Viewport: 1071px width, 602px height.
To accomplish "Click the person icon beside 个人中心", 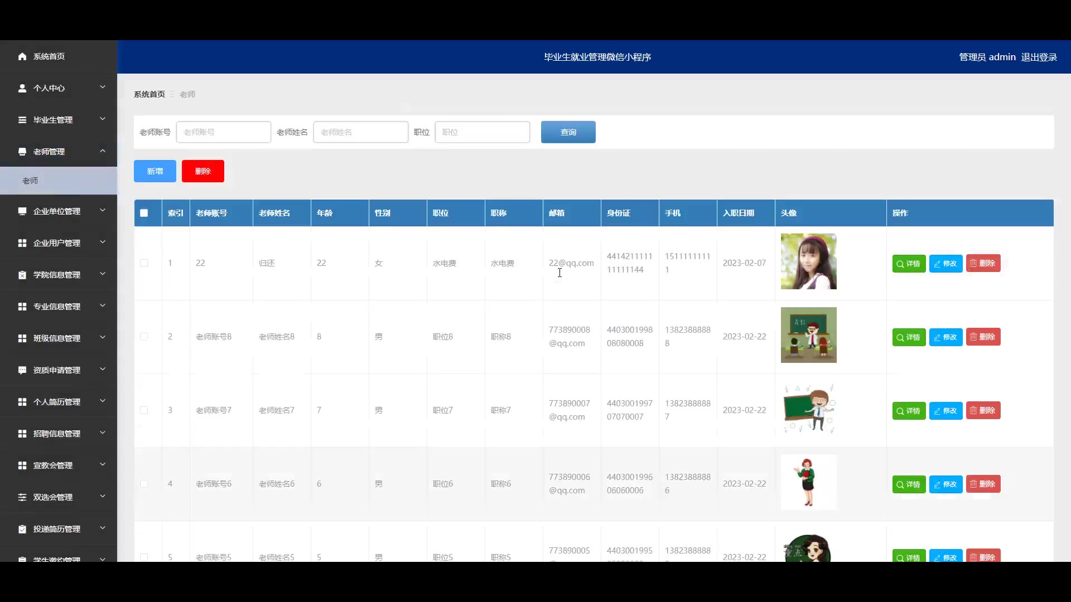I will [x=22, y=88].
